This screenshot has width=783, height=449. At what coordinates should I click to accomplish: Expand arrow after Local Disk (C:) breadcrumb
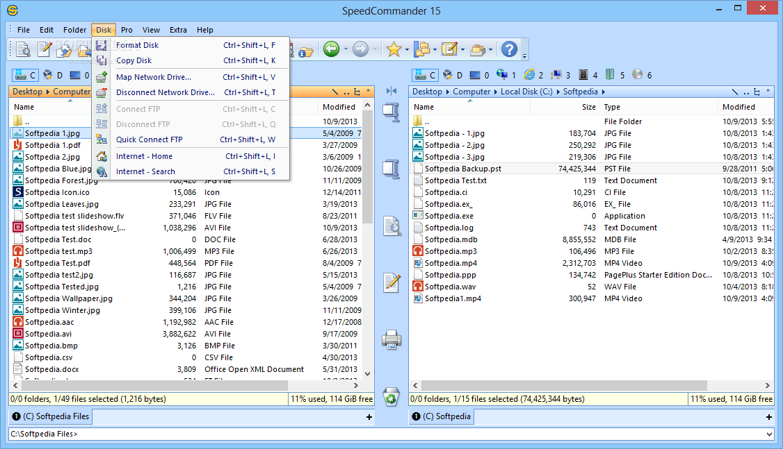pyautogui.click(x=558, y=92)
